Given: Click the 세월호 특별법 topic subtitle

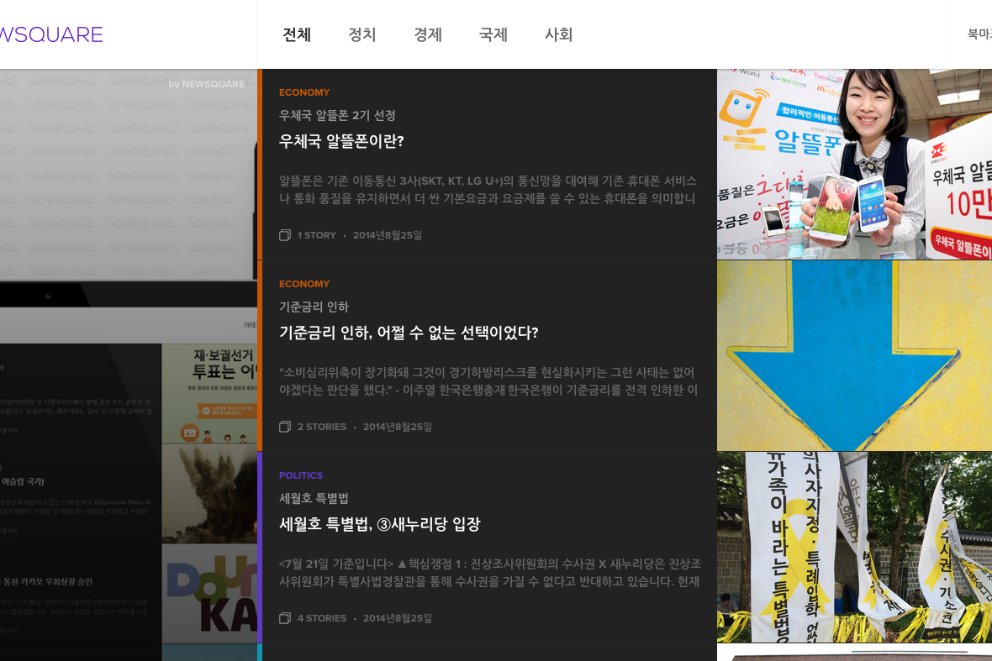Looking at the screenshot, I should 314,499.
